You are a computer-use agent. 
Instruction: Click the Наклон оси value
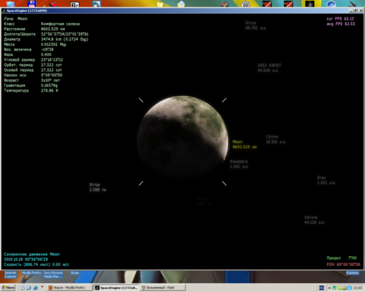click(x=52, y=75)
